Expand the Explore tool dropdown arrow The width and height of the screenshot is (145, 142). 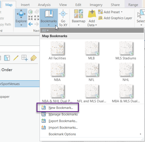pos(21,25)
